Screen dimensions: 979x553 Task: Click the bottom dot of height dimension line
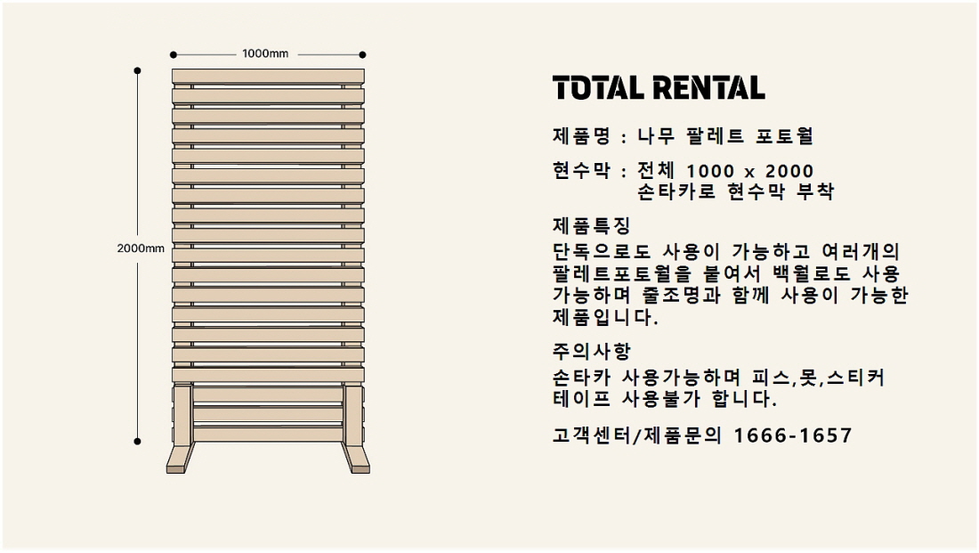(137, 441)
